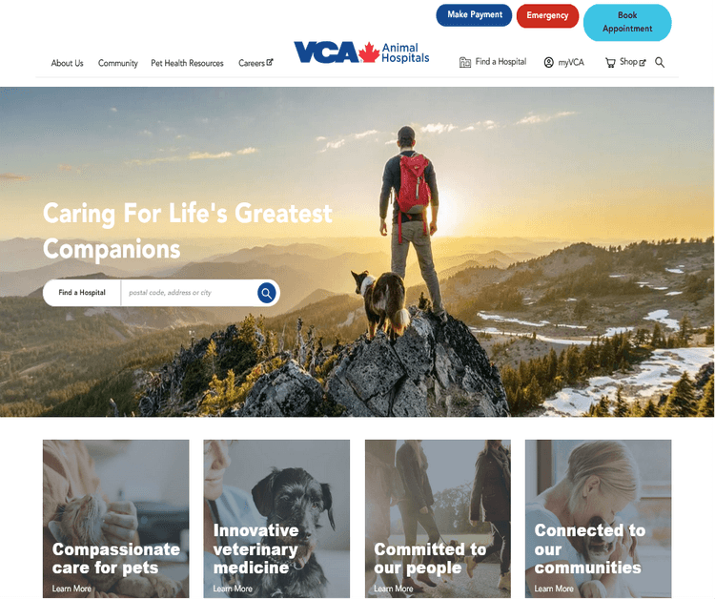
Task: Click external link icon beside Shop
Action: point(643,63)
